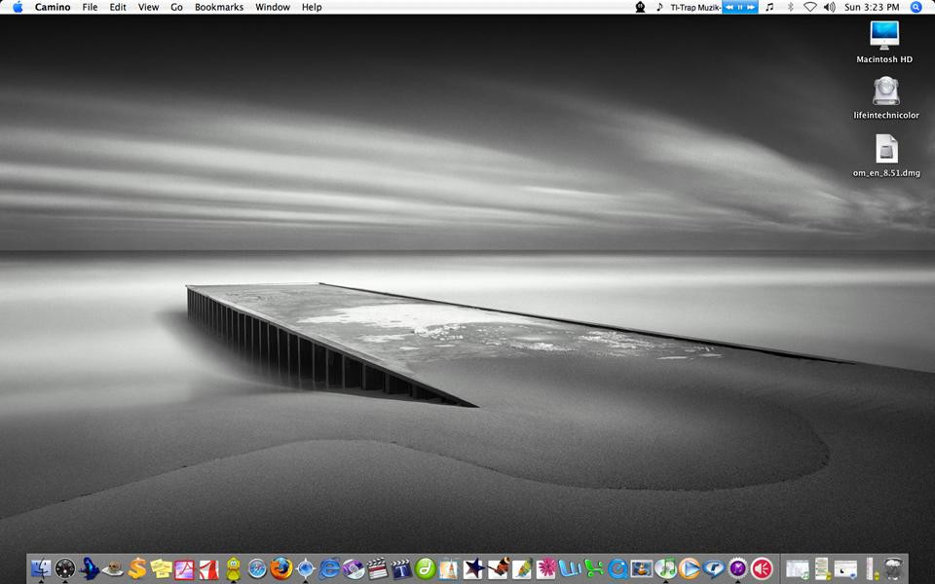Launch Microsoft Excel green X icon
The height and width of the screenshot is (584, 935).
pos(593,568)
